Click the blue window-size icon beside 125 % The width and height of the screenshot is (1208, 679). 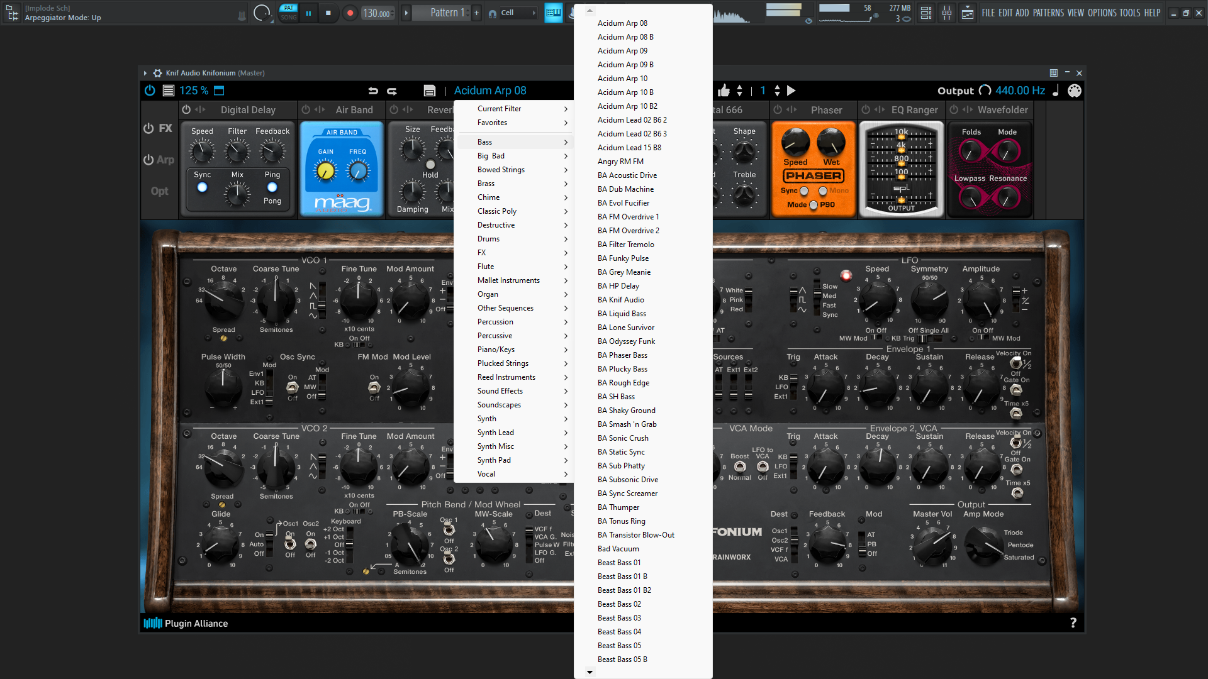[x=219, y=91]
